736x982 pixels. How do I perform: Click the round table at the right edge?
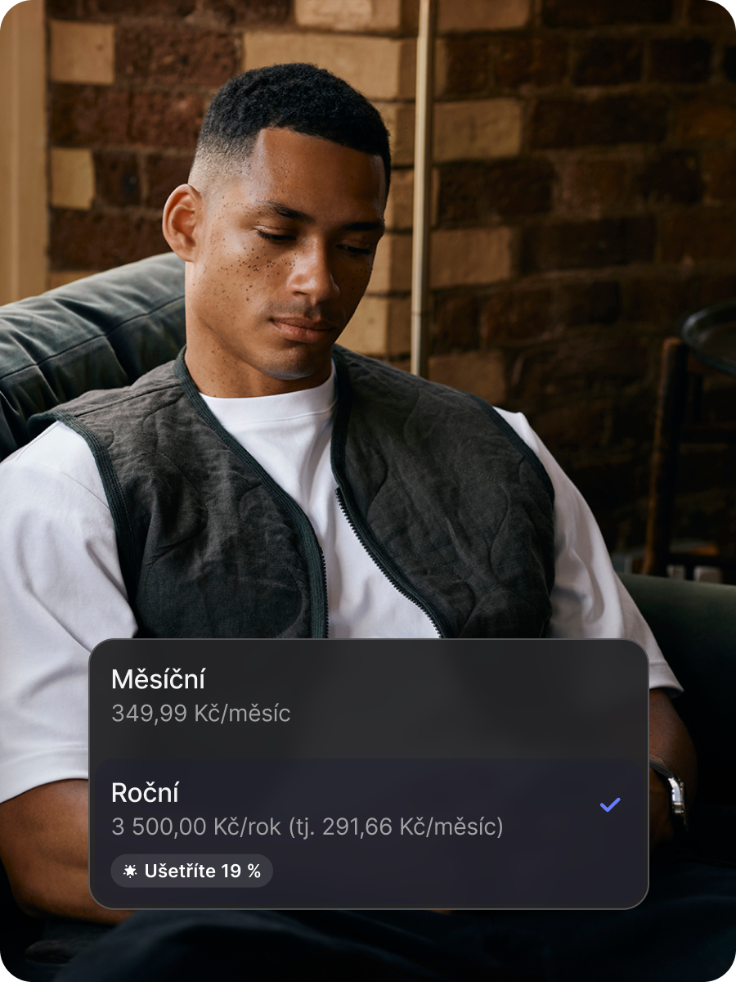coord(708,337)
